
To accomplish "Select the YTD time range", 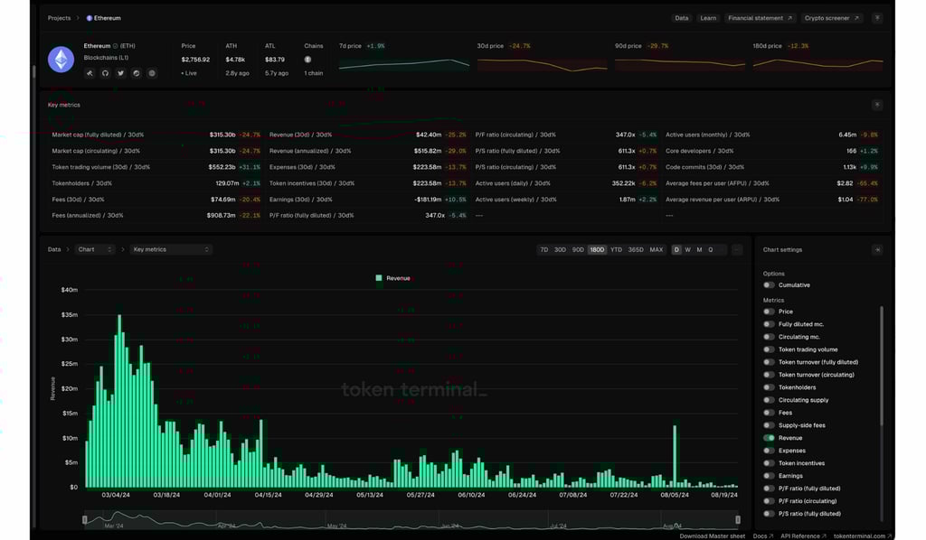I will (616, 250).
